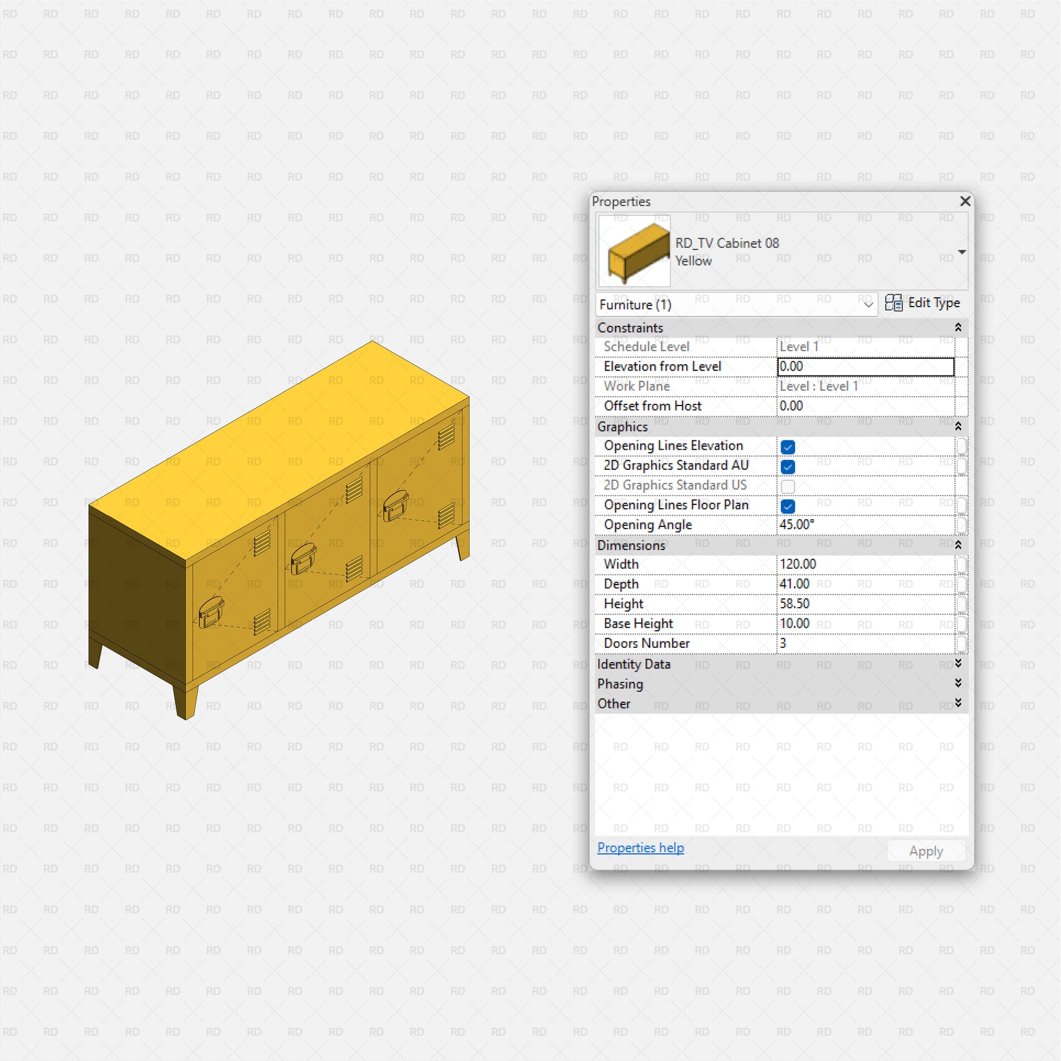Image resolution: width=1061 pixels, height=1061 pixels.
Task: Click the yellow cabinet type thumbnail
Action: [x=634, y=251]
